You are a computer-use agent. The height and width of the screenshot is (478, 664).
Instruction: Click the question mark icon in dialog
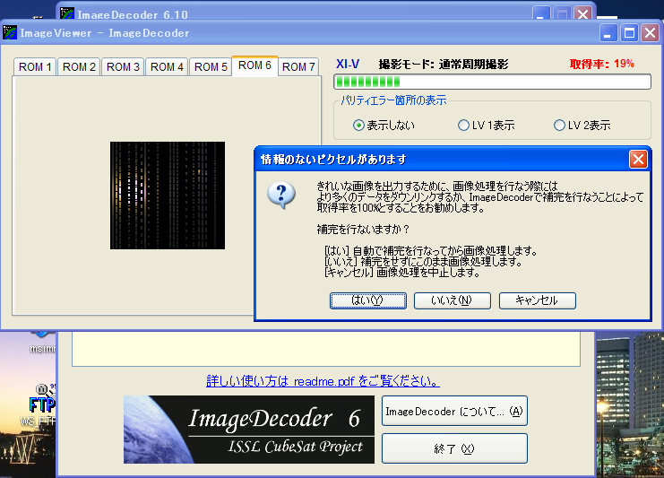281,196
